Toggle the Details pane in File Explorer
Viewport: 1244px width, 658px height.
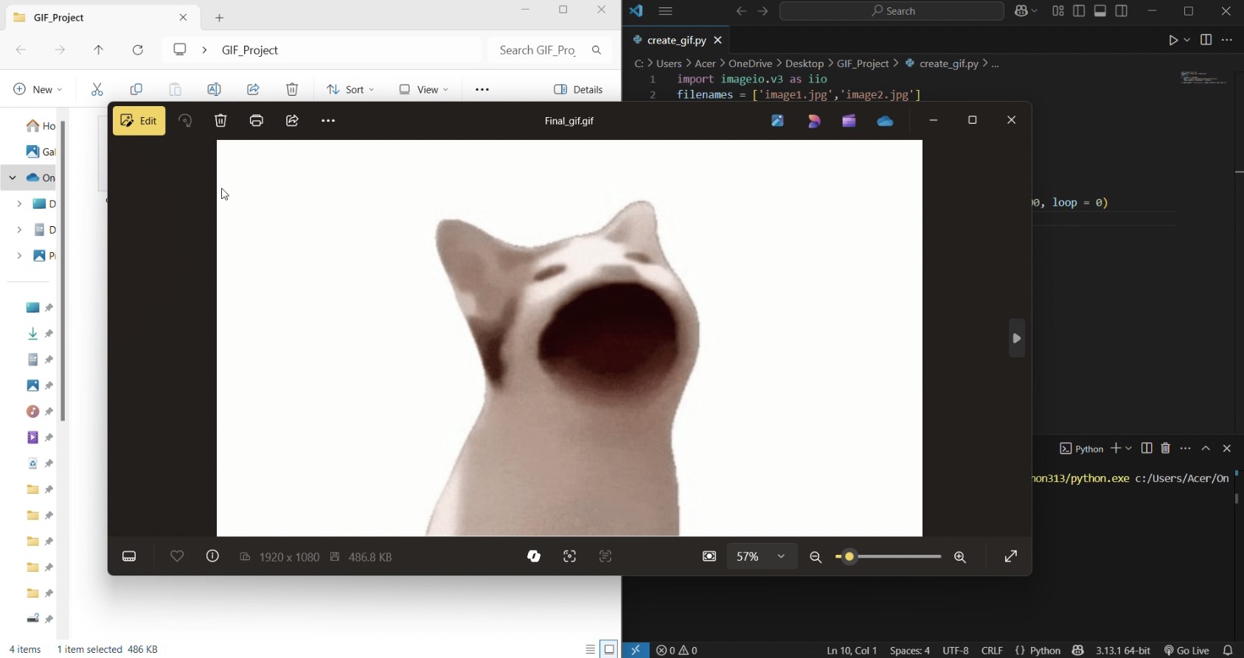[x=578, y=89]
